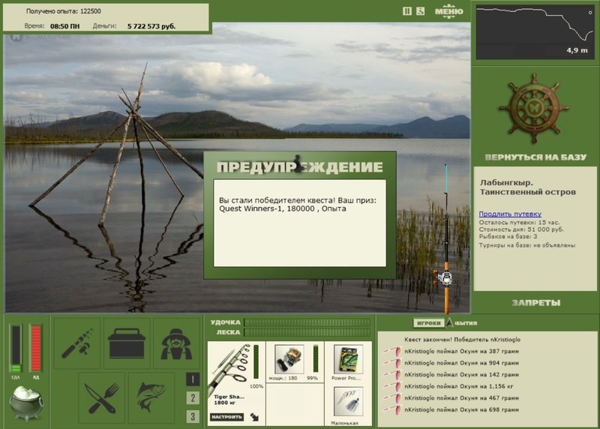The height and width of the screenshot is (429, 600).
Task: Click the depth map showing 4,9 m
Action: pyautogui.click(x=535, y=32)
